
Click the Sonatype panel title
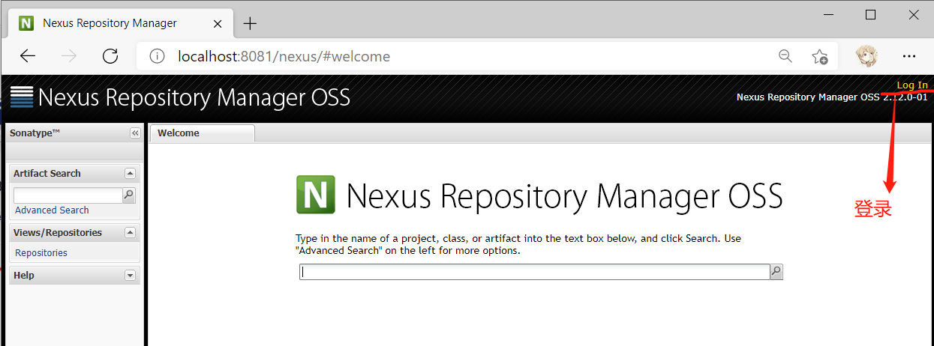[x=35, y=133]
